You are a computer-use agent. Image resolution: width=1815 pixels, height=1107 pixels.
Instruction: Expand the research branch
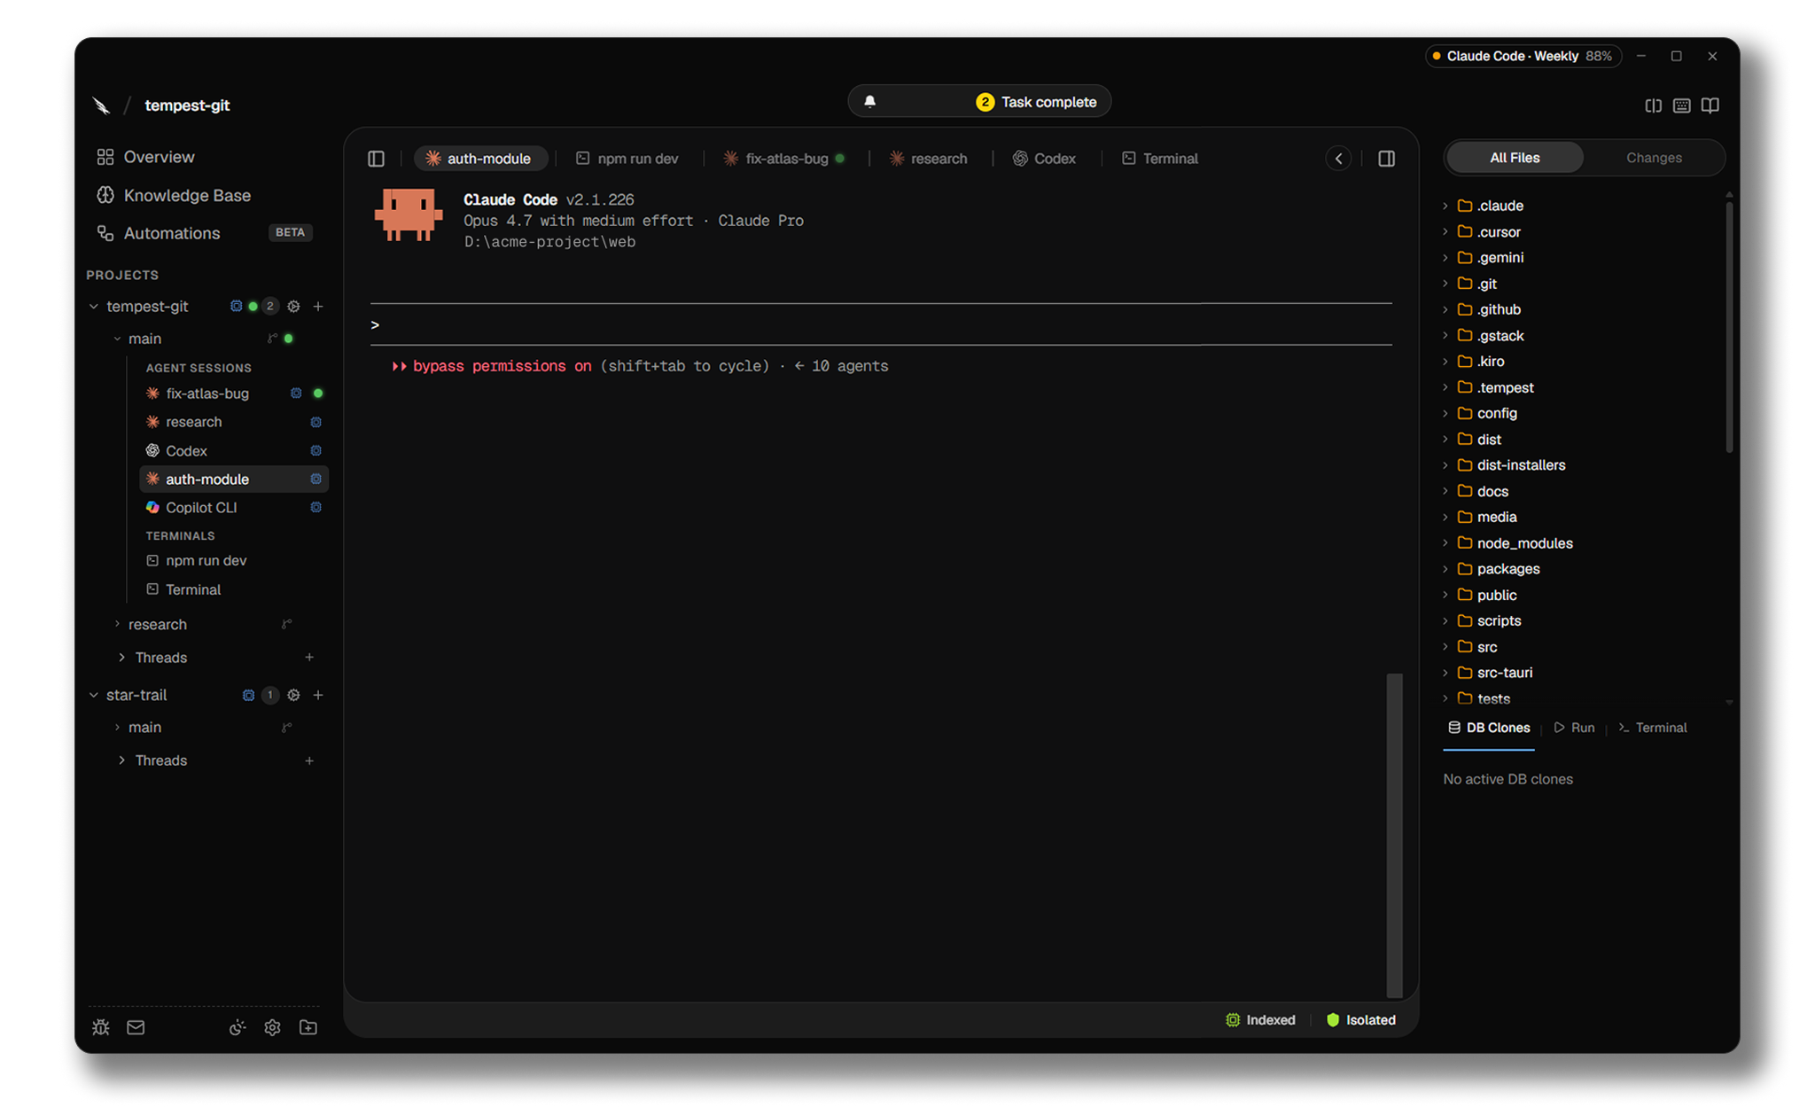[117, 624]
